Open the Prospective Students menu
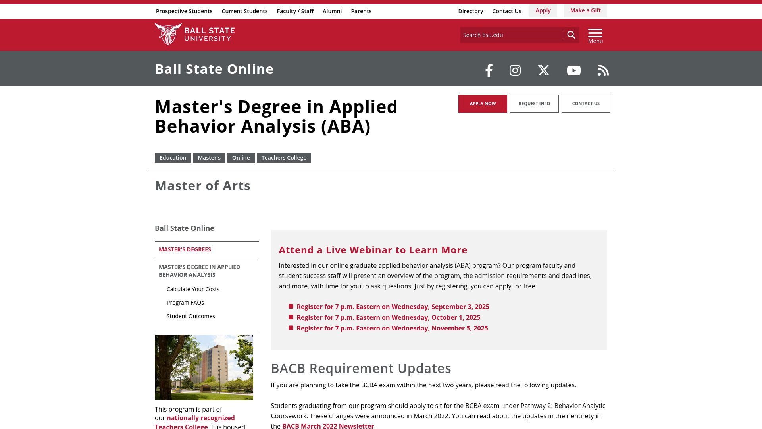This screenshot has height=429, width=762. [184, 11]
